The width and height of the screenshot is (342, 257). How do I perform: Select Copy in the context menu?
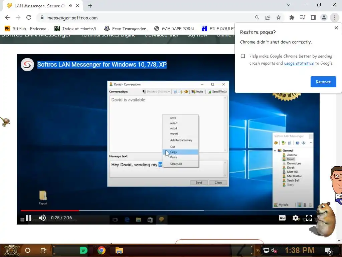180,152
